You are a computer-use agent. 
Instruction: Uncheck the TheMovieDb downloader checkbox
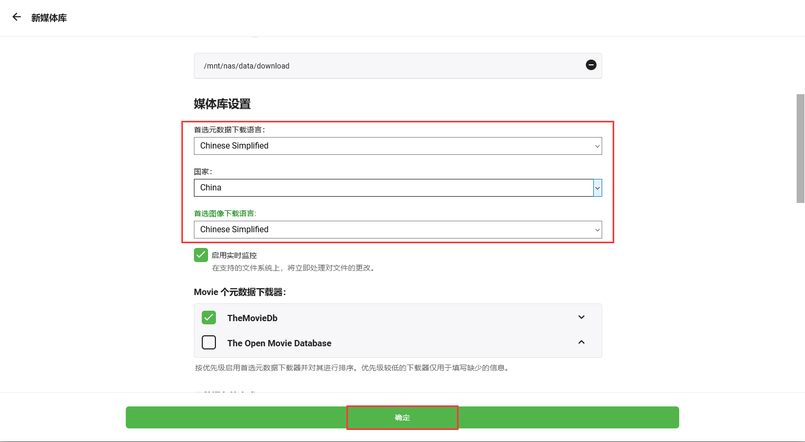(x=209, y=318)
